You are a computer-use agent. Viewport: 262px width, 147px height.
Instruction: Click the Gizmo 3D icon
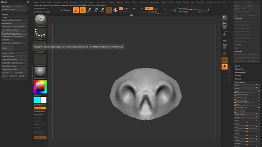109,10
